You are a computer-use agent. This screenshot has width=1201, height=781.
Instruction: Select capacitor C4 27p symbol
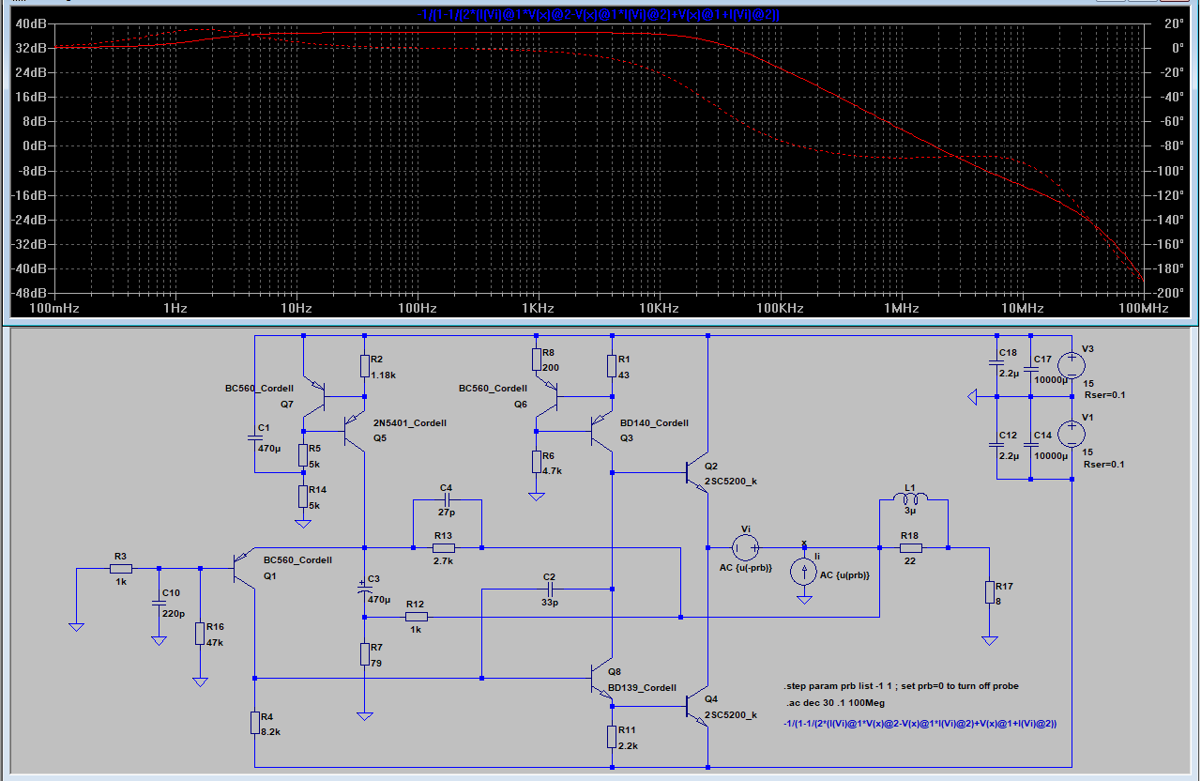[x=446, y=499]
